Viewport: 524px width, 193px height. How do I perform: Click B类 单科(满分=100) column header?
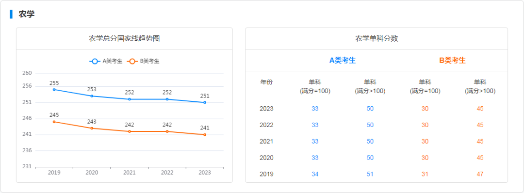coord(425,86)
